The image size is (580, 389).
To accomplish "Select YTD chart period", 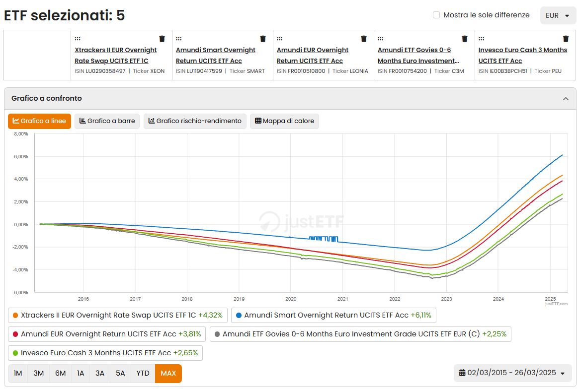I will click(143, 374).
